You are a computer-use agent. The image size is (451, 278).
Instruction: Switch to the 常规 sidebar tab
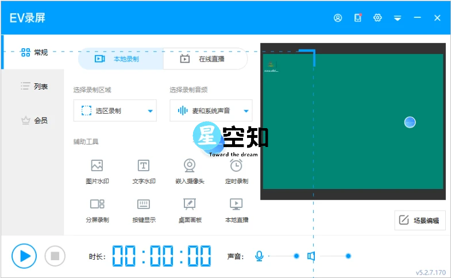[x=33, y=52]
